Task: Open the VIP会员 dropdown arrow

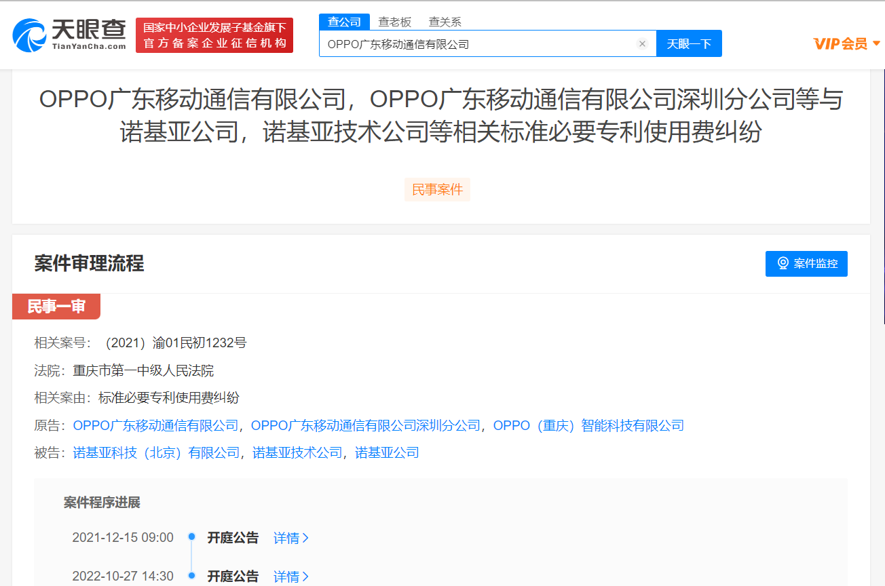Action: 876,44
